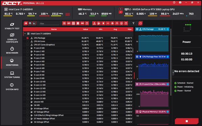Viewport: 202px width, 126px height.
Task: Enable the P-core 0 VID checkbox
Action: point(27,48)
